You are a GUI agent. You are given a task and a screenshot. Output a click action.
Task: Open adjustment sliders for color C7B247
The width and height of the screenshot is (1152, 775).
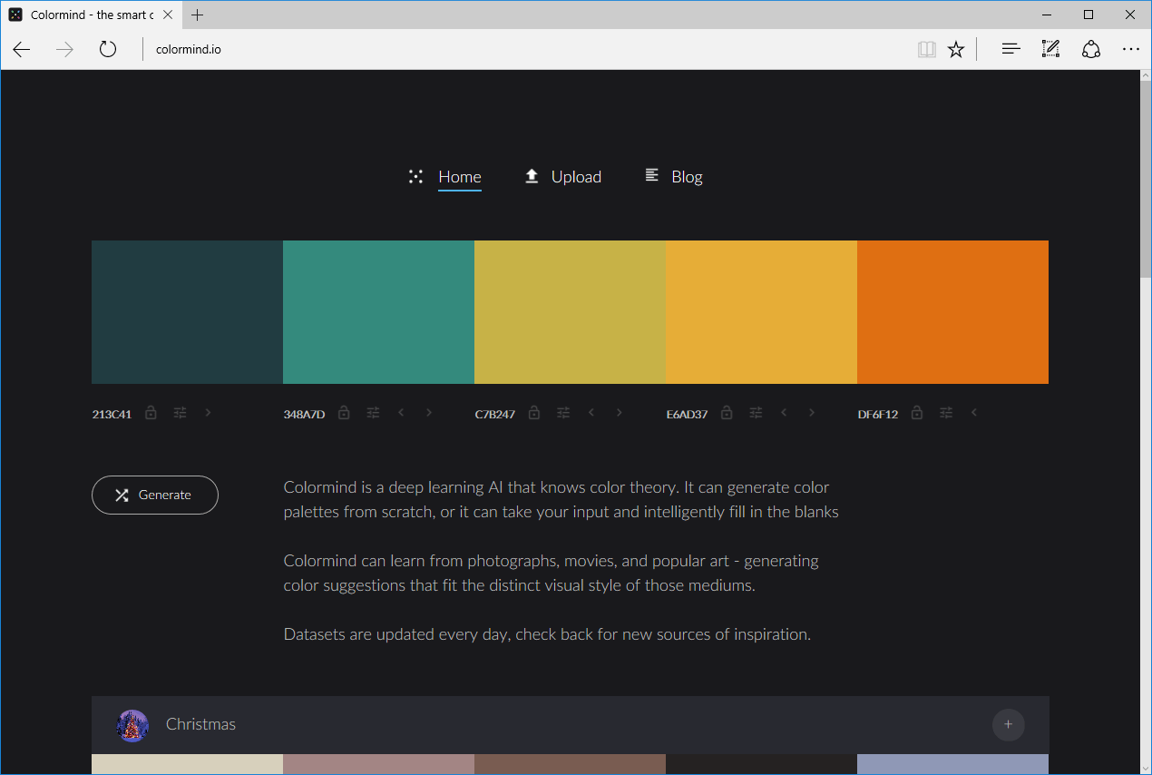pos(562,412)
